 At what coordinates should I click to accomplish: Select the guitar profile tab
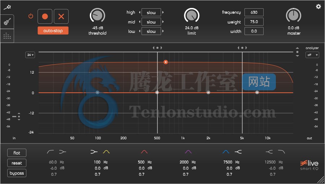pos(7,22)
